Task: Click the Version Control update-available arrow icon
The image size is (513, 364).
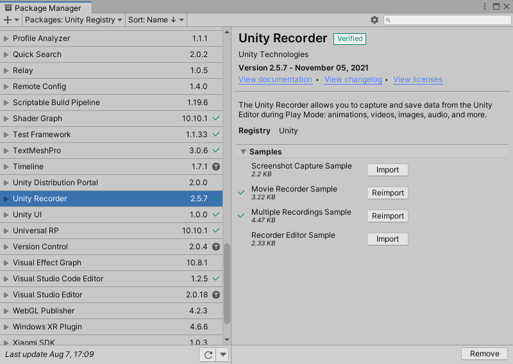Action: tap(216, 247)
